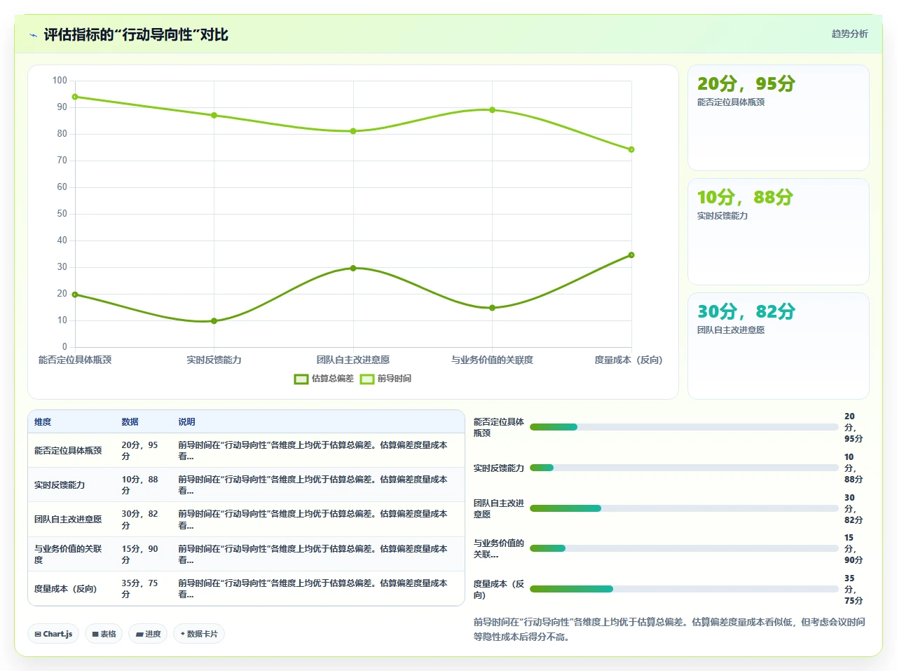The image size is (897, 671).
Task: Toggle the 估算总偏差 legend item
Action: pos(324,379)
